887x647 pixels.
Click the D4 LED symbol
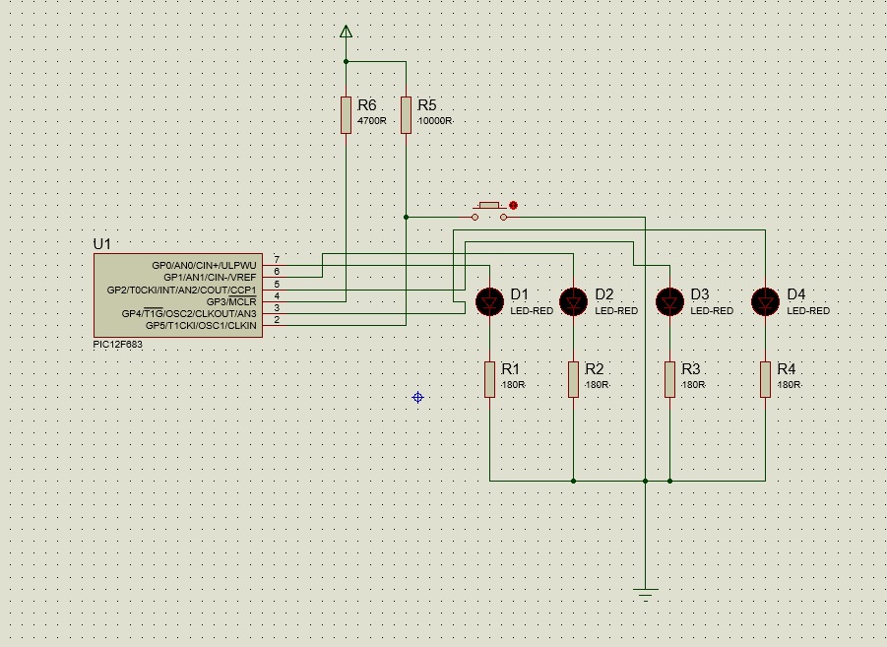point(765,301)
